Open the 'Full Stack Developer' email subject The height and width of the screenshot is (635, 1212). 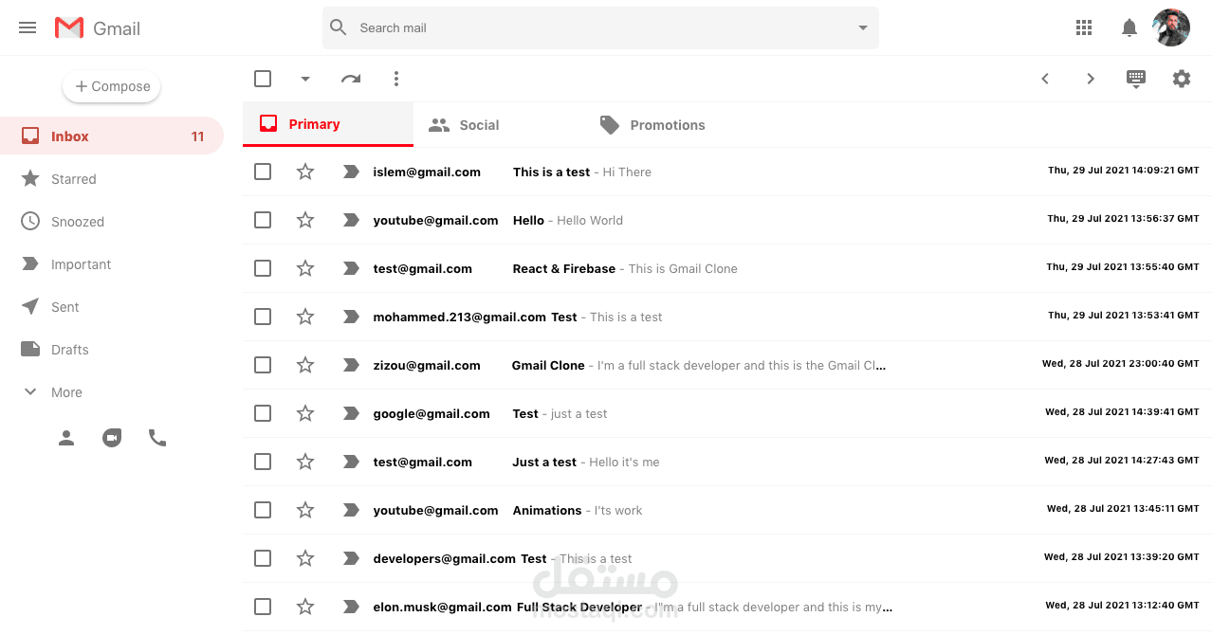click(x=578, y=607)
